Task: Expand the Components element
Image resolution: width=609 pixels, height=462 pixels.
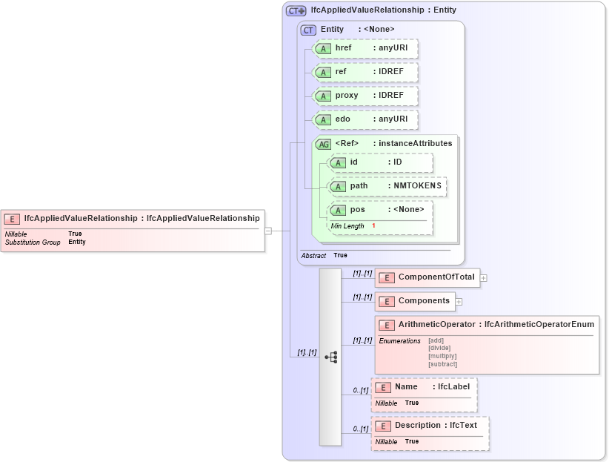Action: 459,301
